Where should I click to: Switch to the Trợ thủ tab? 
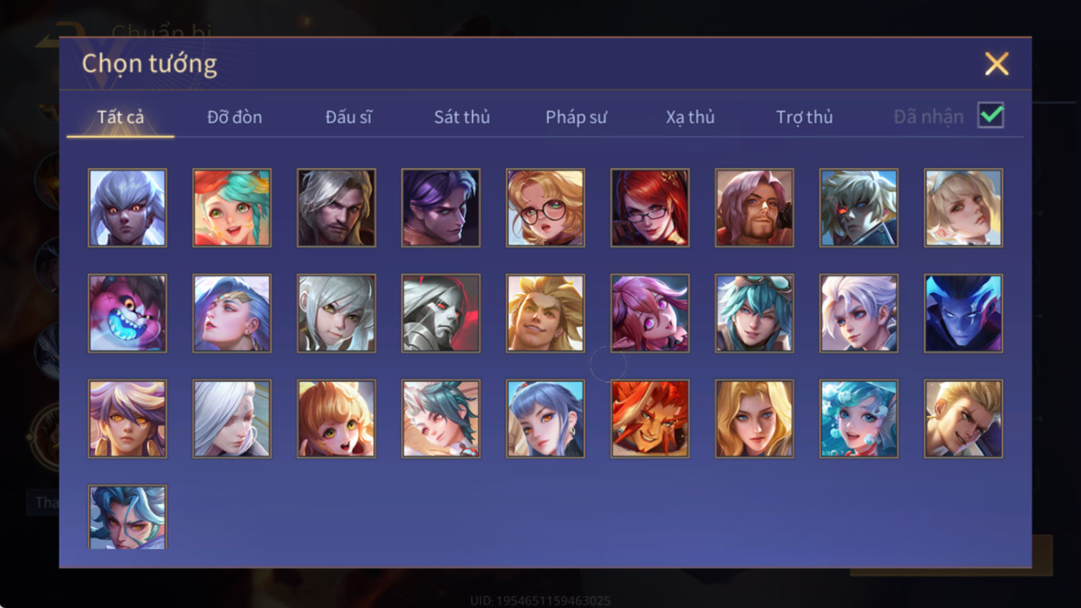point(804,117)
